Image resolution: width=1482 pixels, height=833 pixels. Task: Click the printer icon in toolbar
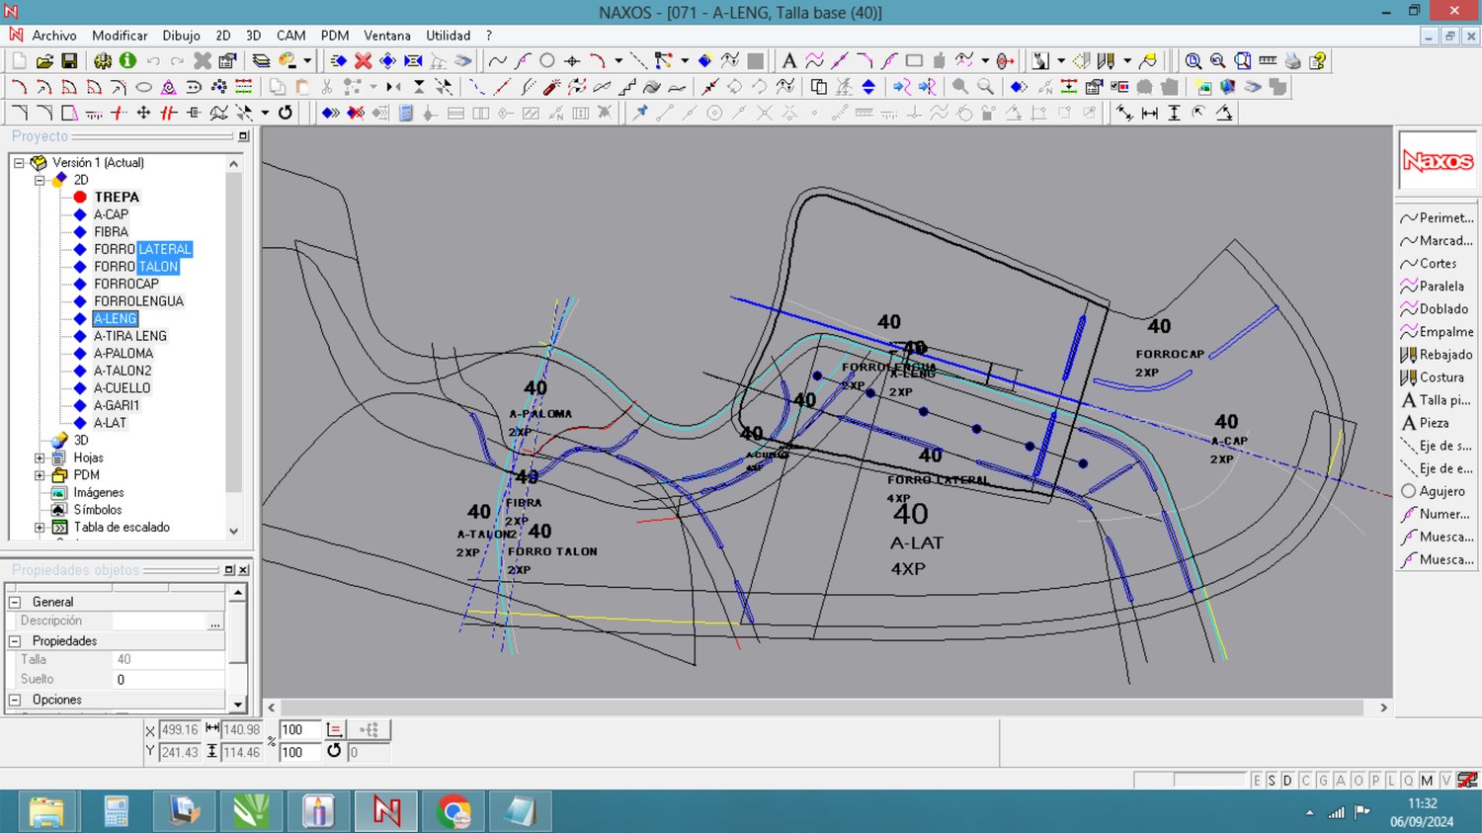click(x=1292, y=61)
